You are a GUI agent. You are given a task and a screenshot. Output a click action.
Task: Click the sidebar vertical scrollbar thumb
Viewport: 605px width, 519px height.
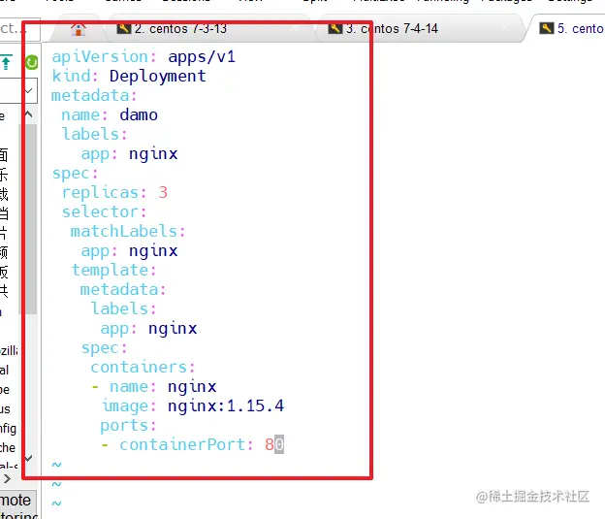29,219
